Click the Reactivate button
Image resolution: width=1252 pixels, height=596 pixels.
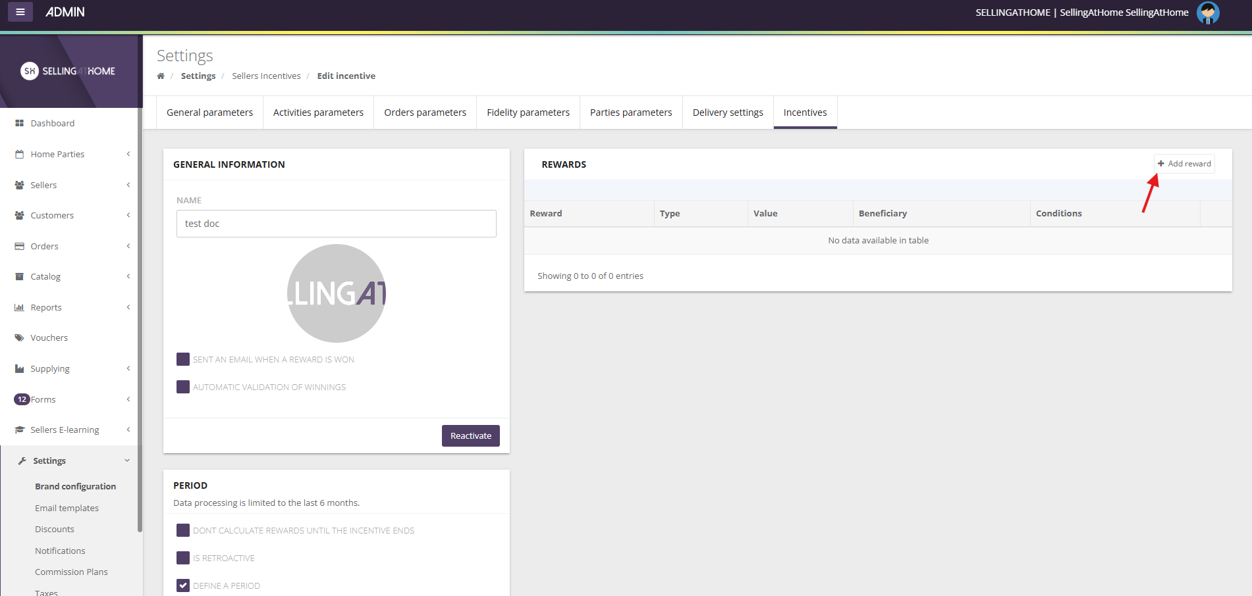(x=471, y=435)
